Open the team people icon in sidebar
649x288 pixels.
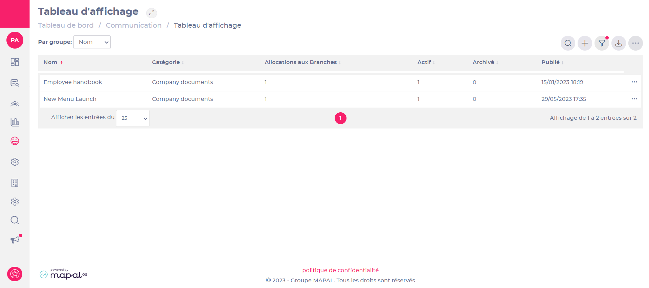[15, 104]
